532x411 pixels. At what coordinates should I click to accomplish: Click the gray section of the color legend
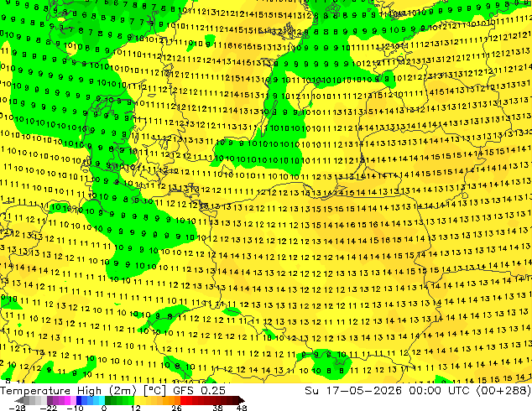[x=30, y=400]
